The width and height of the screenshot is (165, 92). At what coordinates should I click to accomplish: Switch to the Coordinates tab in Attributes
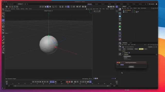tap(130, 49)
